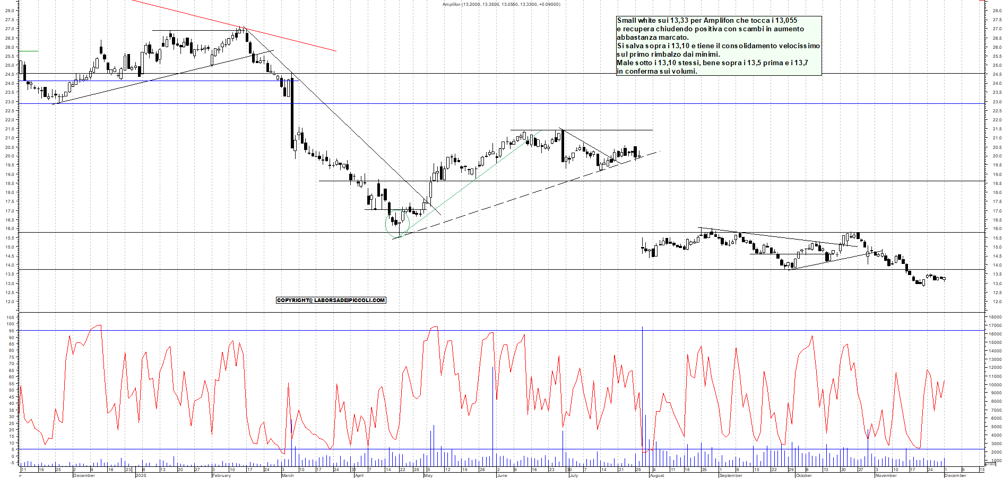
Task: Click the 2025 label on the time axis
Action: [141, 476]
